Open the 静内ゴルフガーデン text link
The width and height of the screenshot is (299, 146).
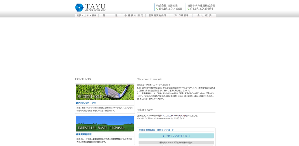[86, 103]
